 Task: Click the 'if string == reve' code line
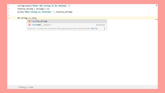tap(27, 18)
